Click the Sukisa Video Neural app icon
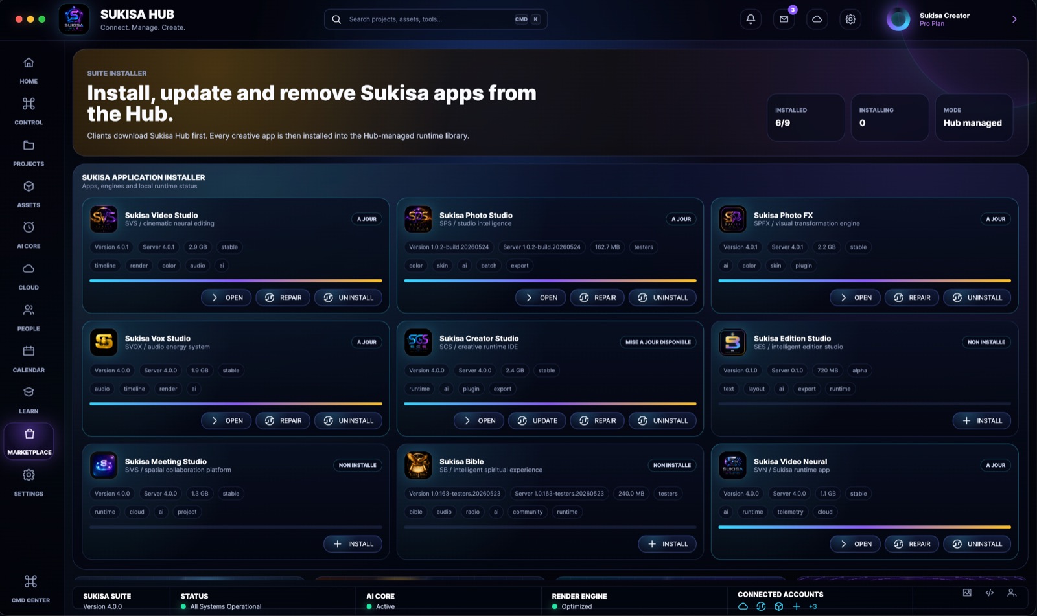This screenshot has width=1037, height=616. tap(732, 465)
